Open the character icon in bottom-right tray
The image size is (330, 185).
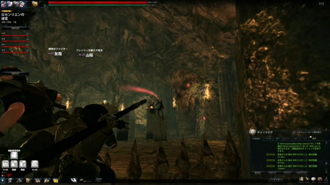[x=301, y=179]
